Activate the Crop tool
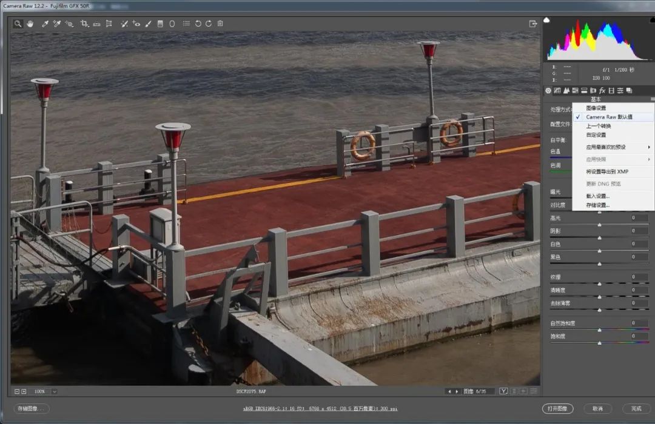 (x=84, y=24)
